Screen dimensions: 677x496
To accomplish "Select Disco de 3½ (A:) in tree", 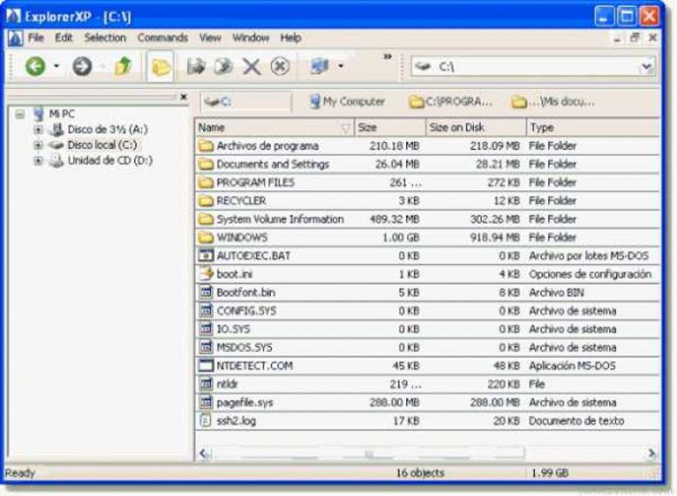I will tap(108, 129).
